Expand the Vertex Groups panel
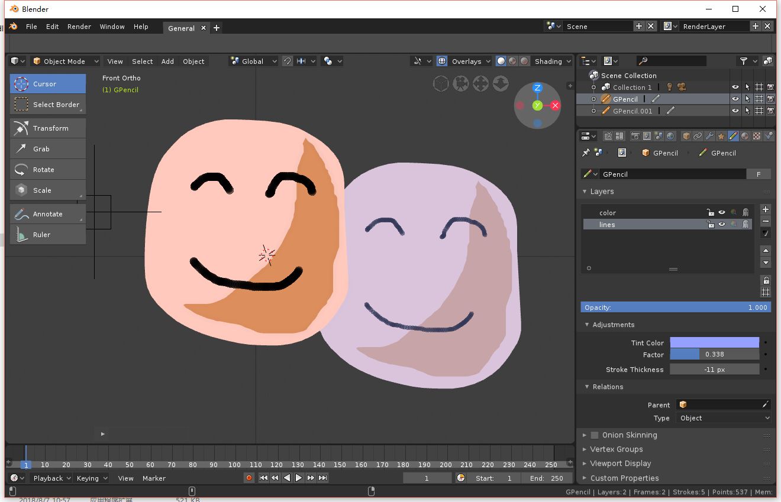Viewport: 781px width, 502px height. coord(616,449)
